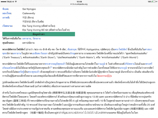
Task: Tap the 10:08 clock in status bar
Action: tap(79, 2)
